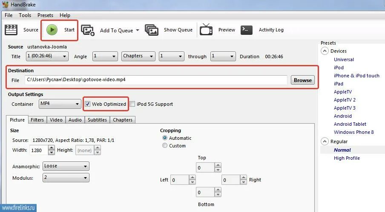Select the Windows Phone 8 preset

[354, 132]
